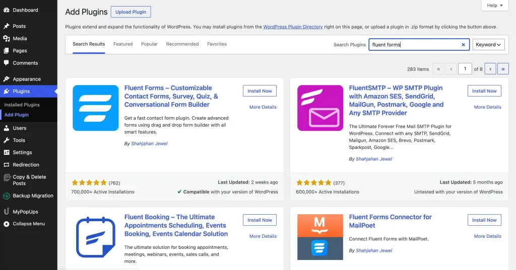This screenshot has width=516, height=270.
Task: Click the Upload Plugin button
Action: pyautogui.click(x=131, y=12)
